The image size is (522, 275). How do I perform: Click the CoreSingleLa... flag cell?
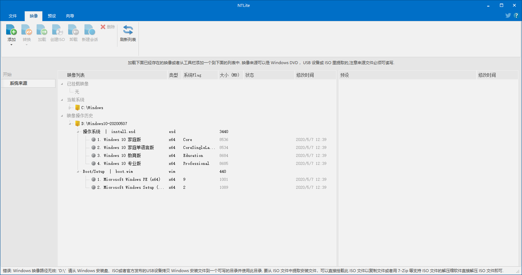199,147
